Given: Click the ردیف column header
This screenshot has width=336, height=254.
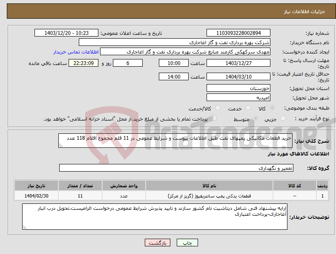Looking at the screenshot, I should point(322,186).
